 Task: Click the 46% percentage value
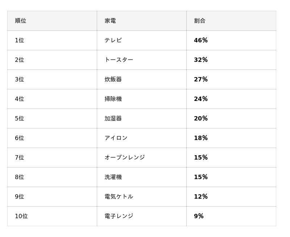coord(201,41)
